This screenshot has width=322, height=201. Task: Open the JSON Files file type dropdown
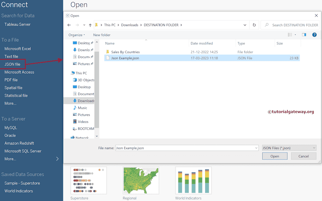[289, 148]
